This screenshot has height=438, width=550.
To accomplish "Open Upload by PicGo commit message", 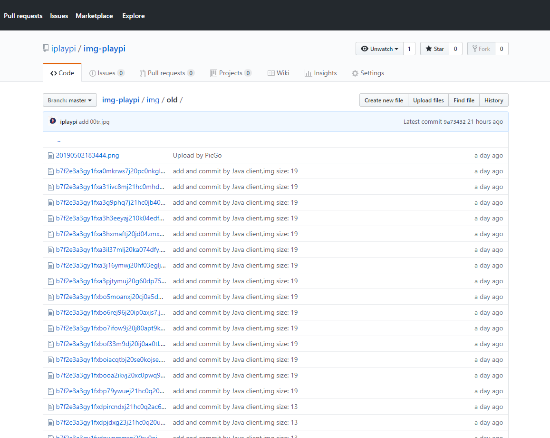I will (197, 155).
